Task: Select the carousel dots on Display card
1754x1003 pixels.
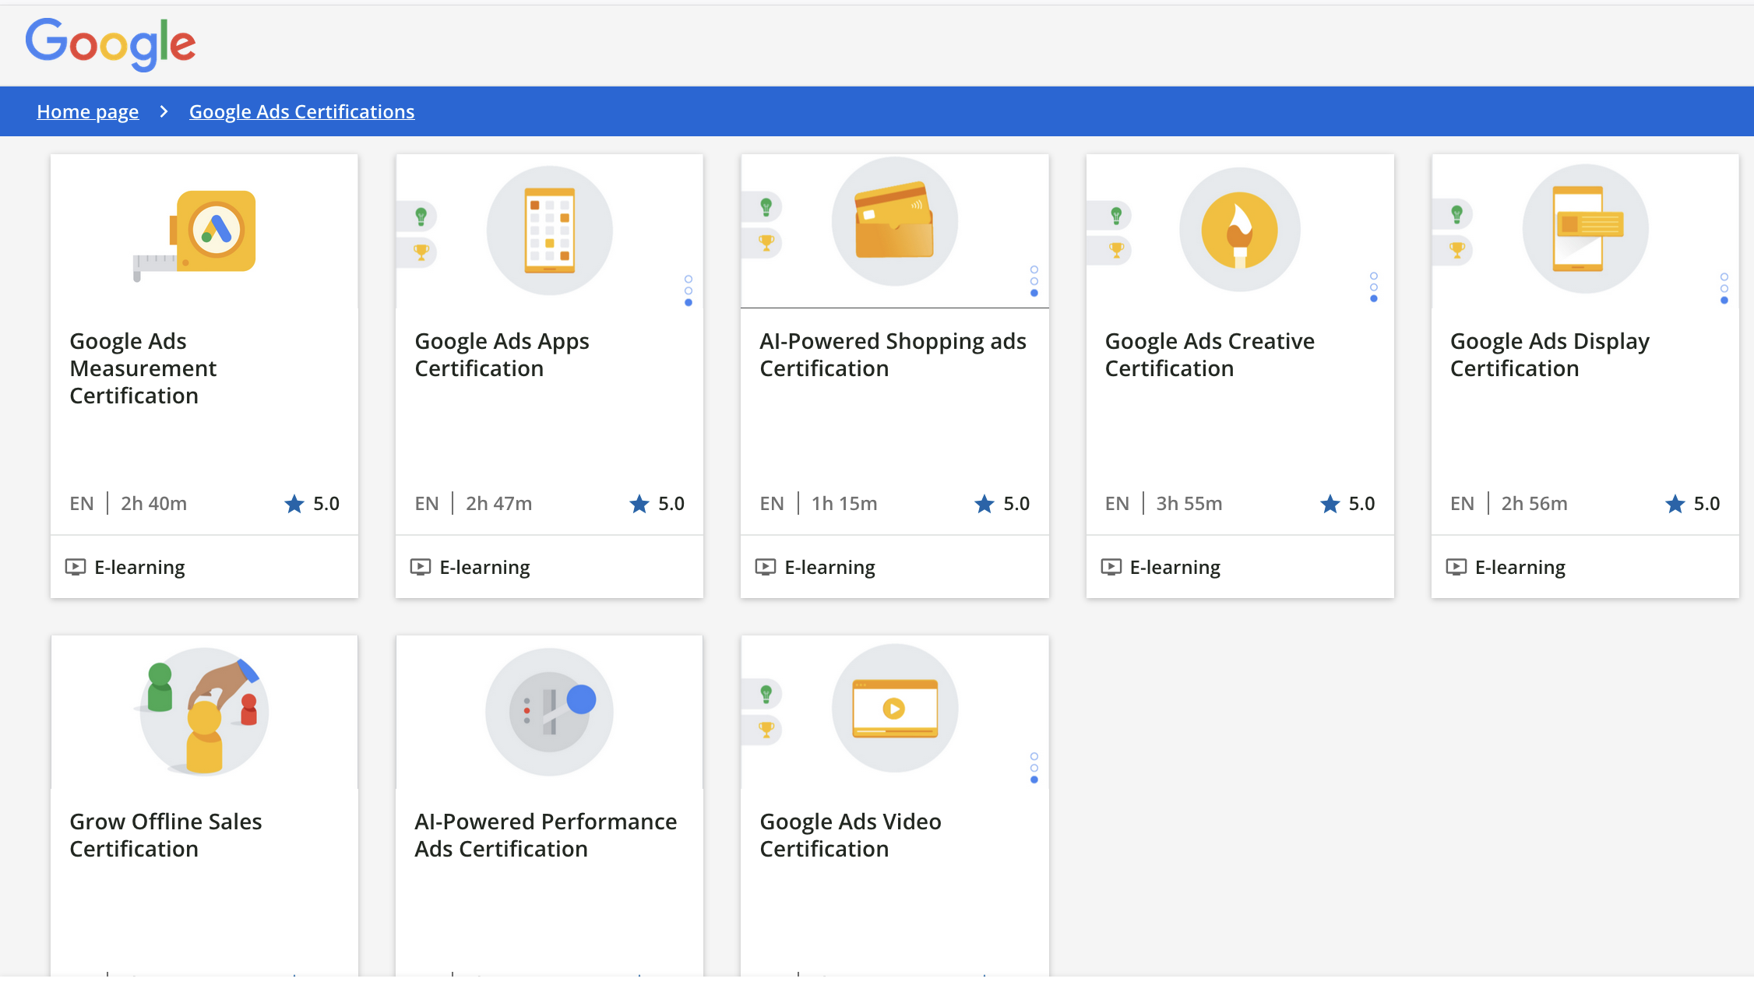Action: [x=1724, y=288]
